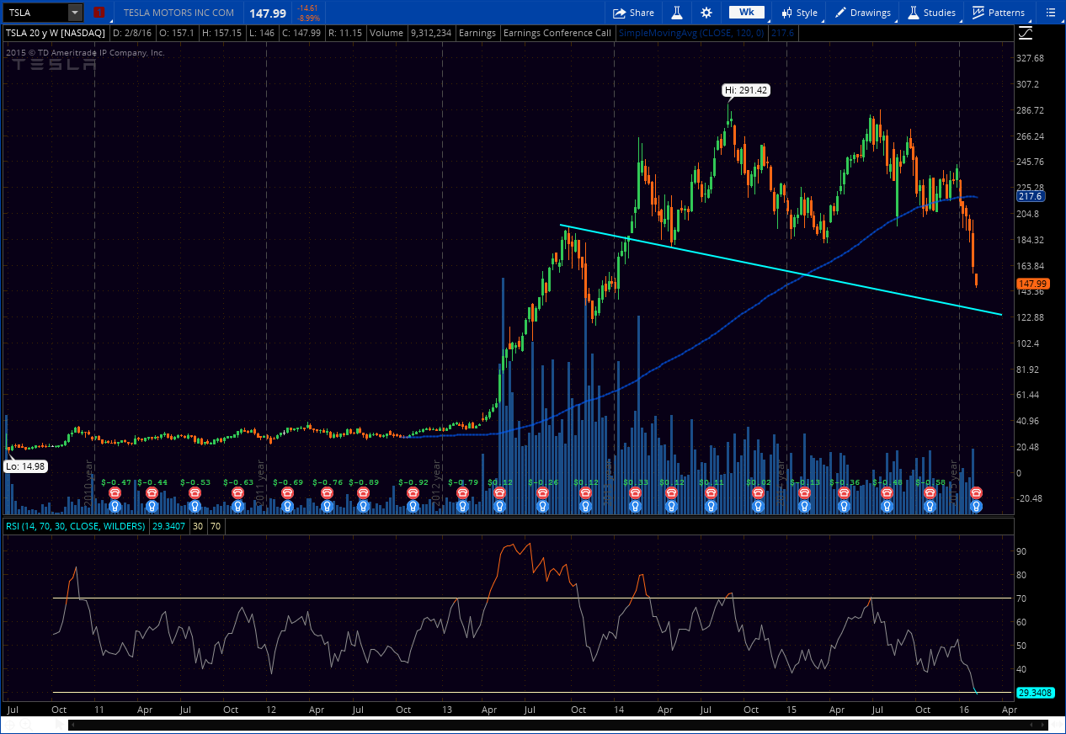This screenshot has width=1066, height=734.
Task: Click the earnings phone icon under $-0.44
Action: click(x=152, y=492)
